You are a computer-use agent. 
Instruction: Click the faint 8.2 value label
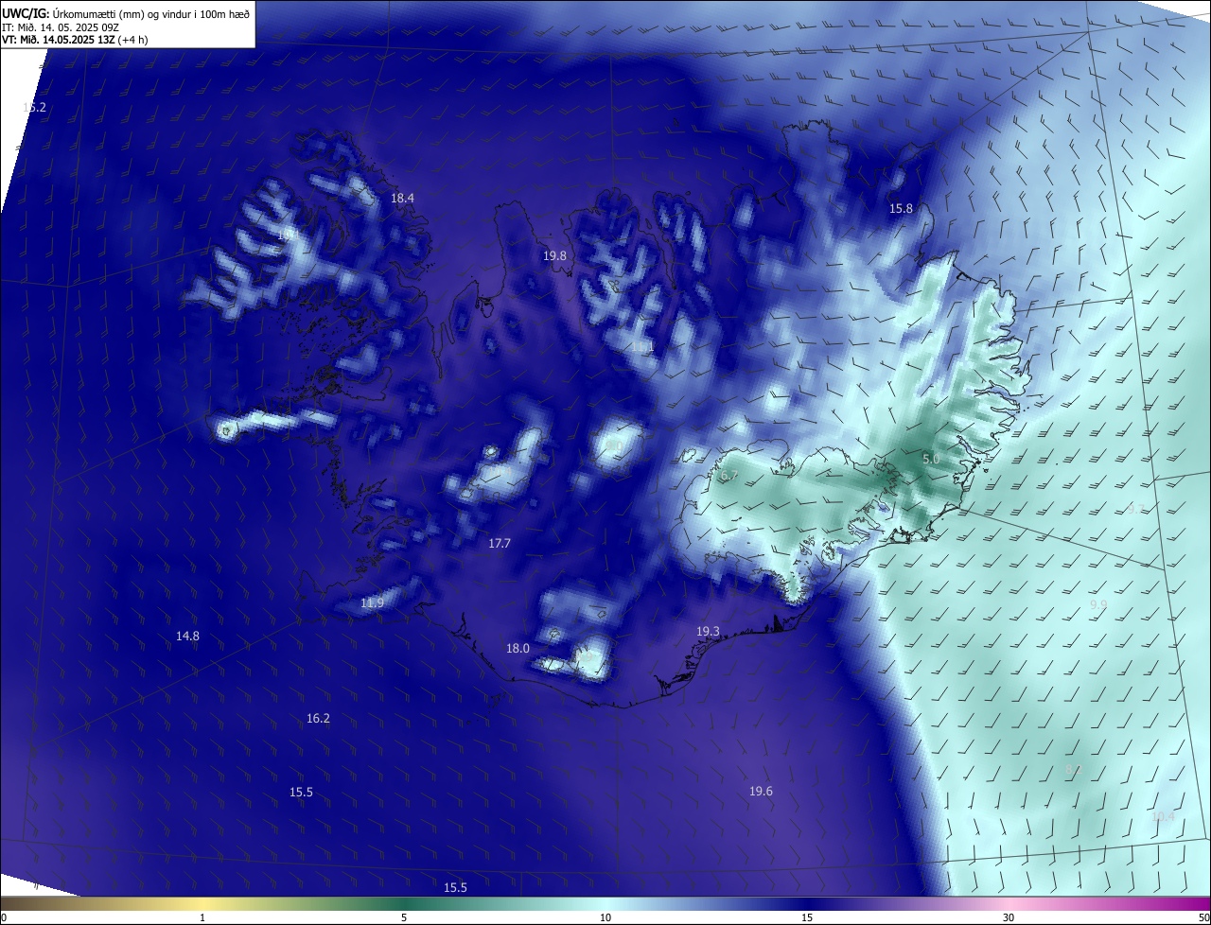pyautogui.click(x=1074, y=771)
